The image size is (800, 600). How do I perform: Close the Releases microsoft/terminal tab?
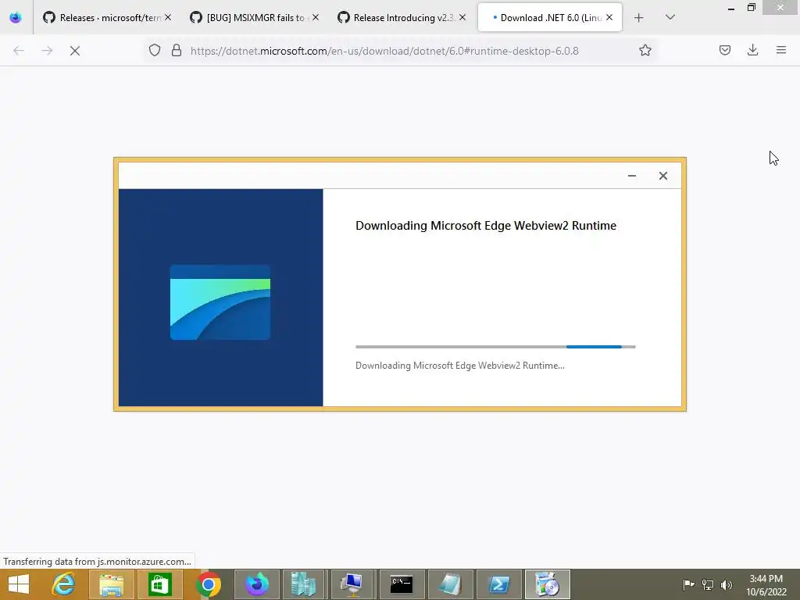[168, 18]
